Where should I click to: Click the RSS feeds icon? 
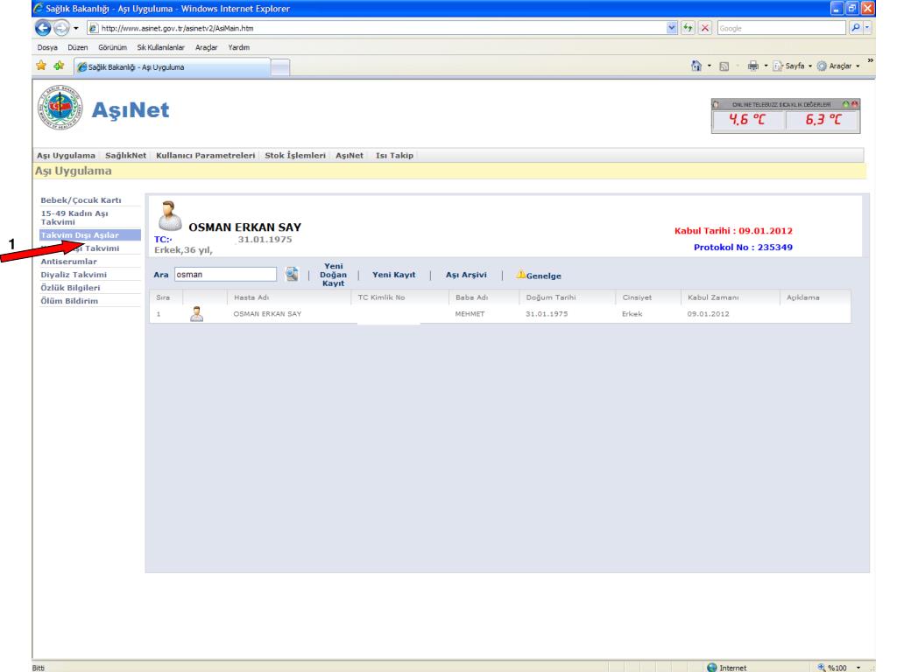pyautogui.click(x=724, y=66)
